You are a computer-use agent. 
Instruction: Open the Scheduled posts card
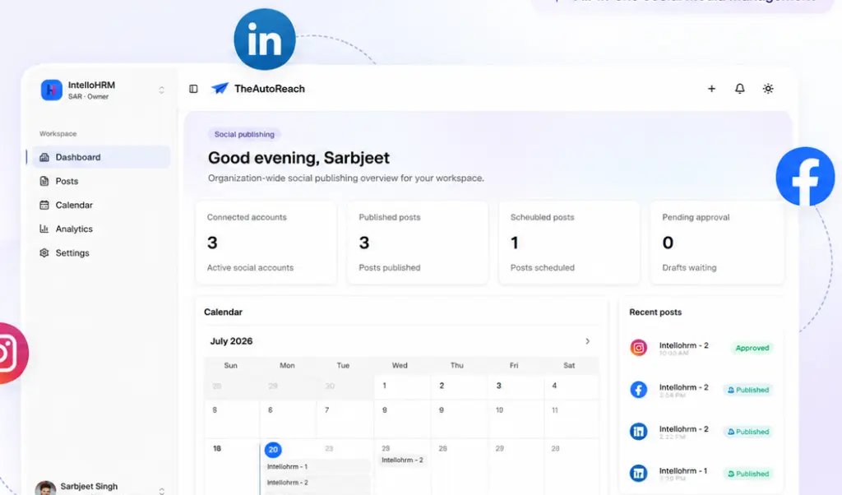[x=569, y=243]
